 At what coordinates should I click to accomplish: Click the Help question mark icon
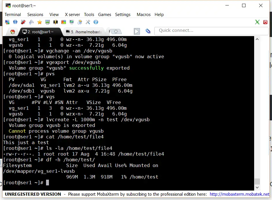(x=96, y=22)
